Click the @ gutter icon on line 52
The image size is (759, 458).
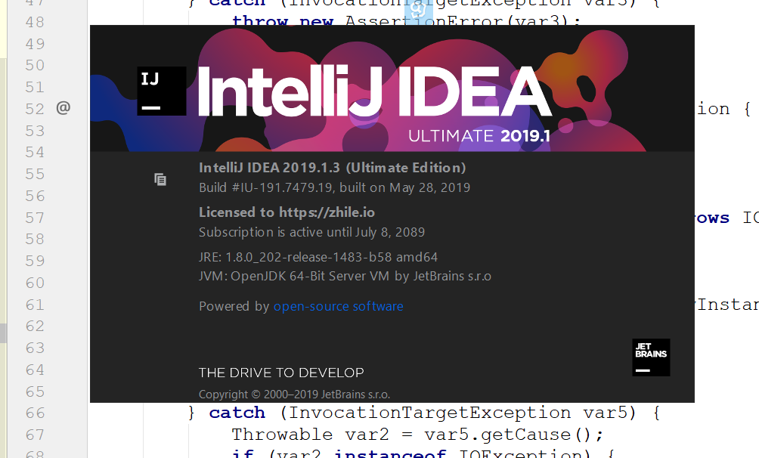coord(63,108)
